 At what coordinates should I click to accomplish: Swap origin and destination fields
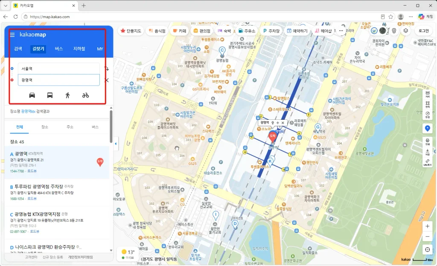pyautogui.click(x=106, y=69)
